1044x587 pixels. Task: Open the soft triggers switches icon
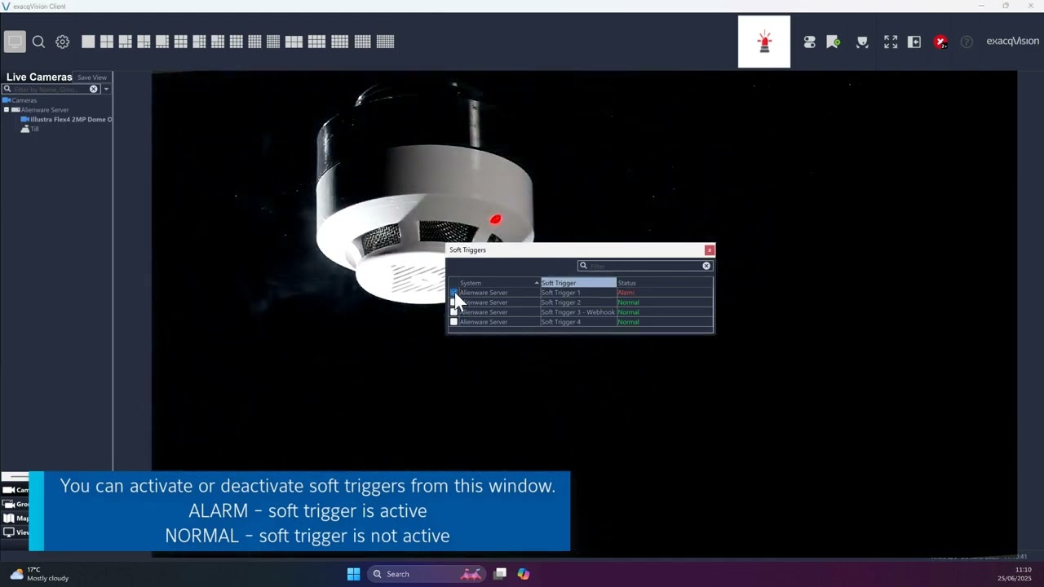809,42
